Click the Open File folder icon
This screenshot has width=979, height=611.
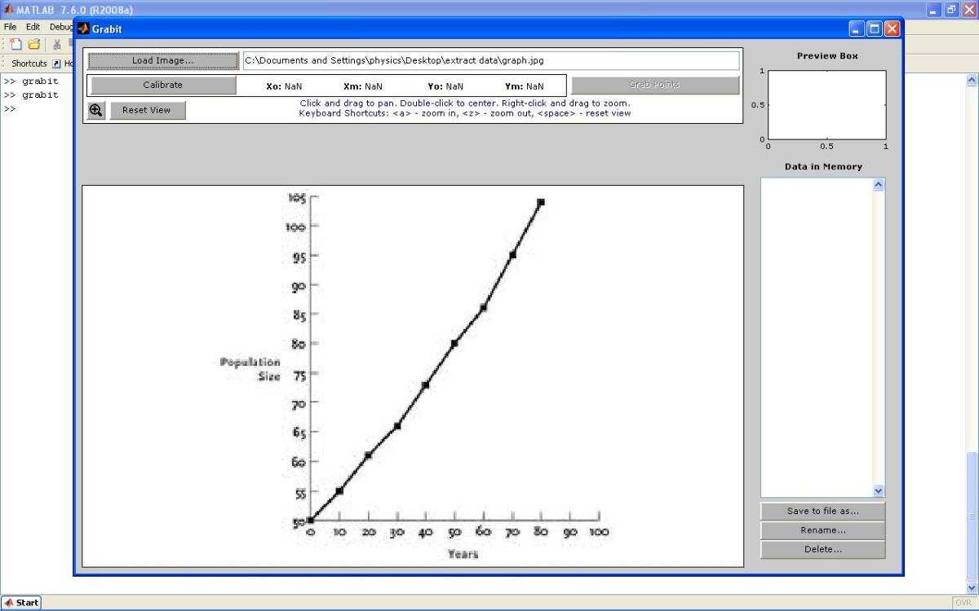[x=33, y=44]
